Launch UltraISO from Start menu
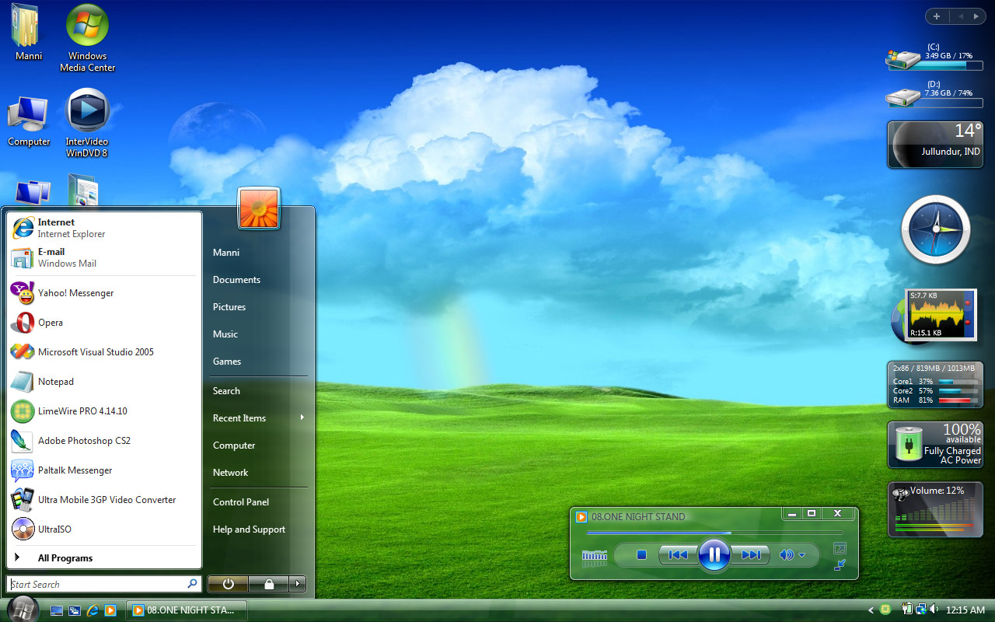 click(x=104, y=529)
